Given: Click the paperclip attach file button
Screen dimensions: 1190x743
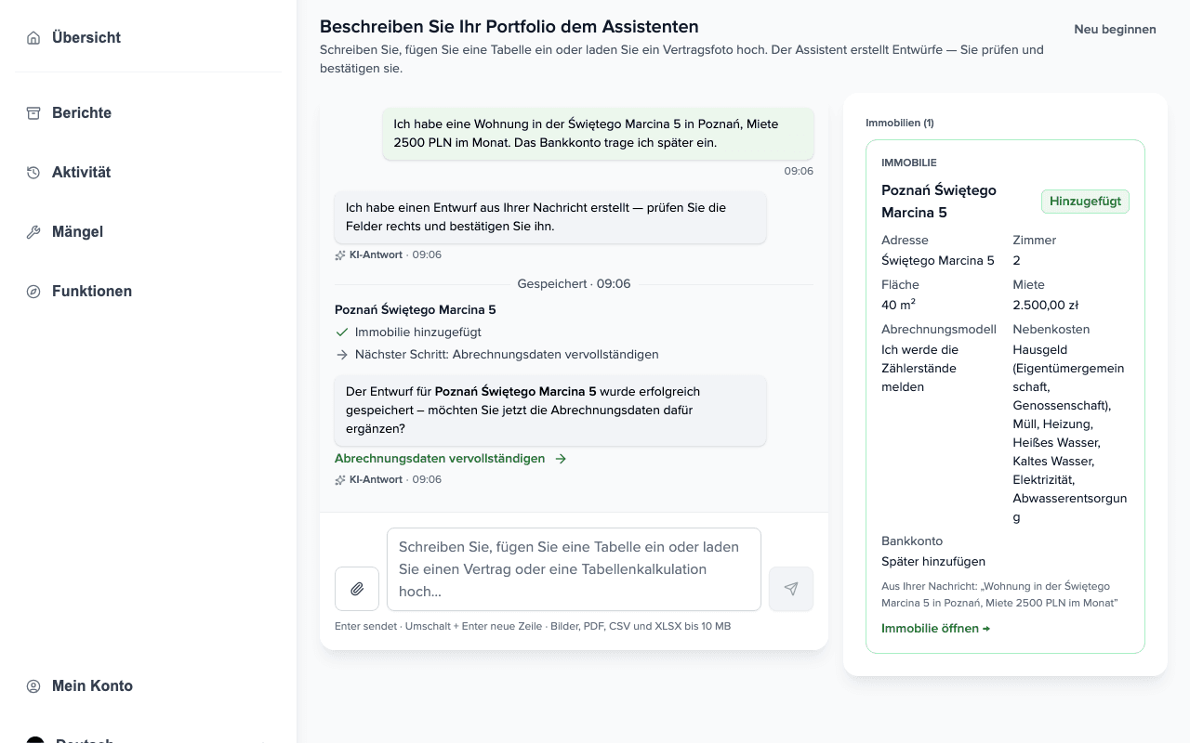Looking at the screenshot, I should click(357, 589).
